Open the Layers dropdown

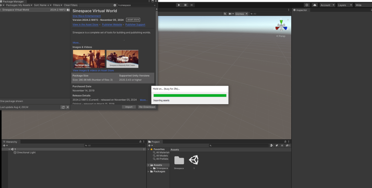[x=344, y=5]
